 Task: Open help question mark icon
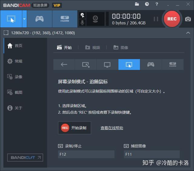click(157, 4)
